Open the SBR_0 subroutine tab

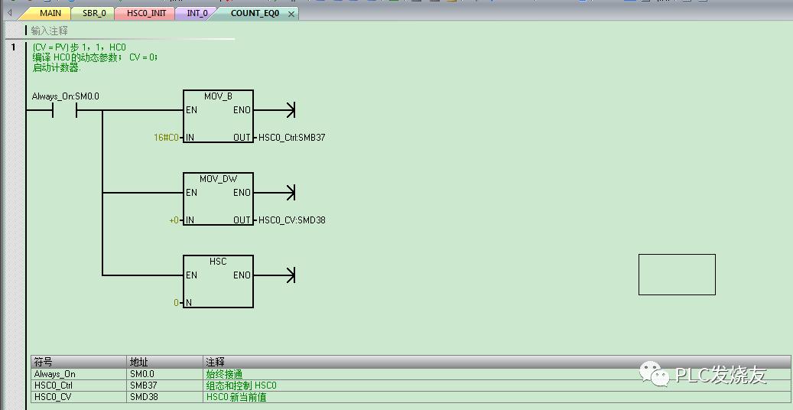tap(94, 13)
